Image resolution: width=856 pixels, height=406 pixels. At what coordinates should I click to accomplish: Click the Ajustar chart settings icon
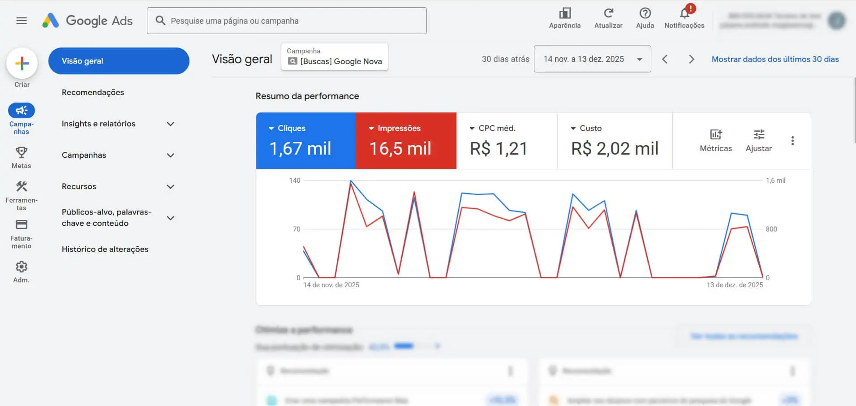[759, 139]
